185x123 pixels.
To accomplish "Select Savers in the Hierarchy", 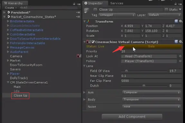I will pyautogui.click(x=15, y=69).
